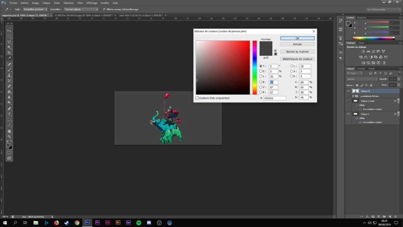Open 'Les indispensables' workspace dropdown

coord(383,9)
